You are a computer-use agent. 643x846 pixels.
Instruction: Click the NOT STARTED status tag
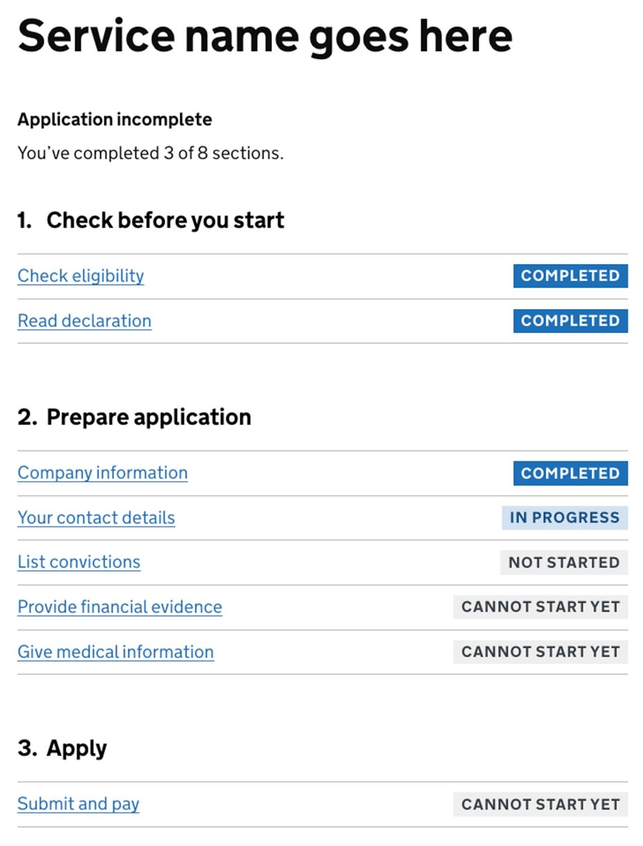pos(564,563)
